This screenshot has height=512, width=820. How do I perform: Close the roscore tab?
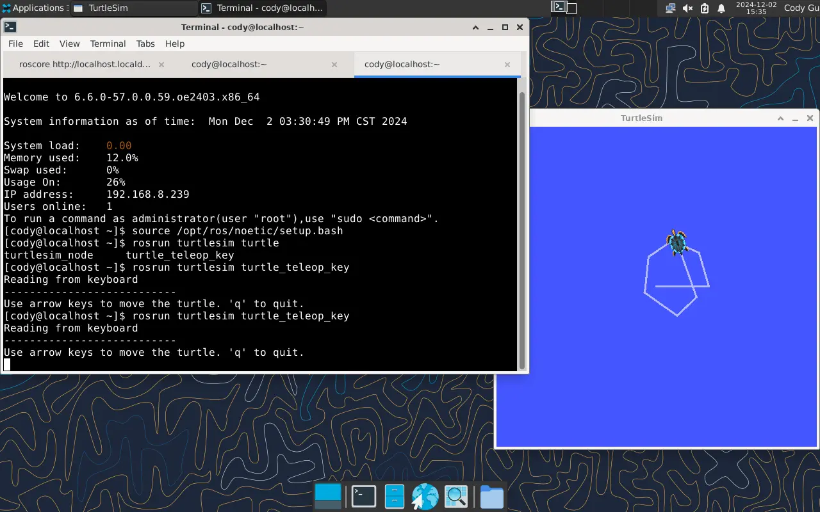pyautogui.click(x=161, y=65)
